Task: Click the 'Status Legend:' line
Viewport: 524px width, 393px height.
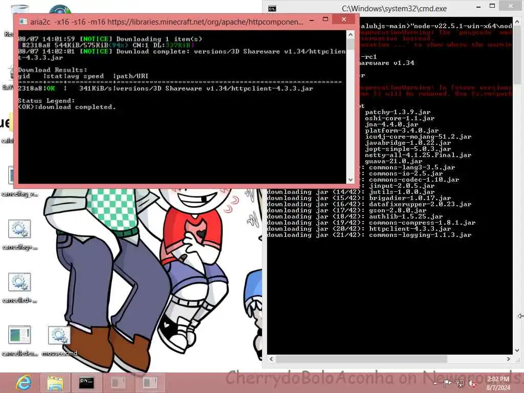Action: (47, 101)
